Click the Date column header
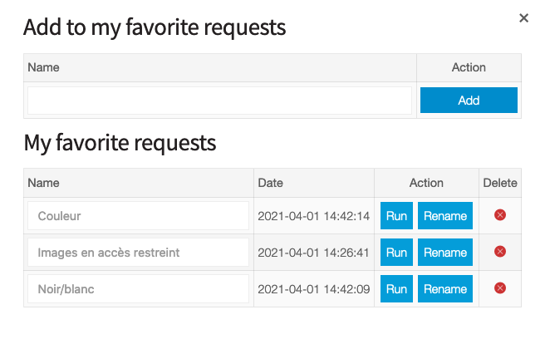This screenshot has width=545, height=344. (x=271, y=183)
